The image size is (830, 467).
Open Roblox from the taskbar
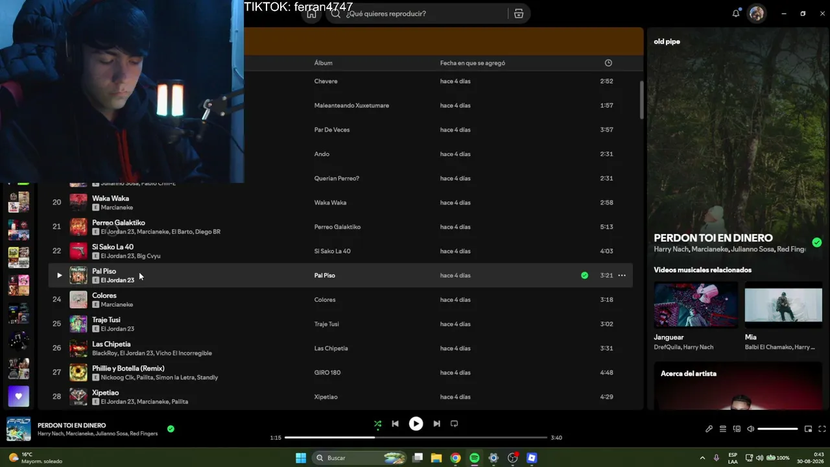click(x=532, y=458)
